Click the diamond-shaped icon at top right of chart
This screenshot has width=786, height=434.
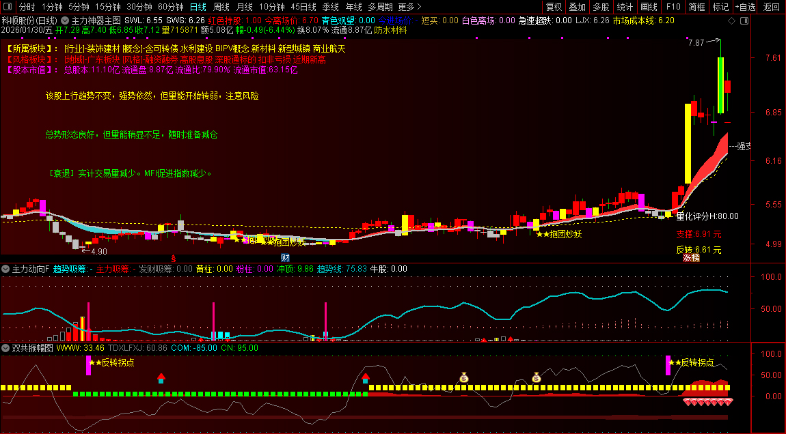tap(732, 20)
